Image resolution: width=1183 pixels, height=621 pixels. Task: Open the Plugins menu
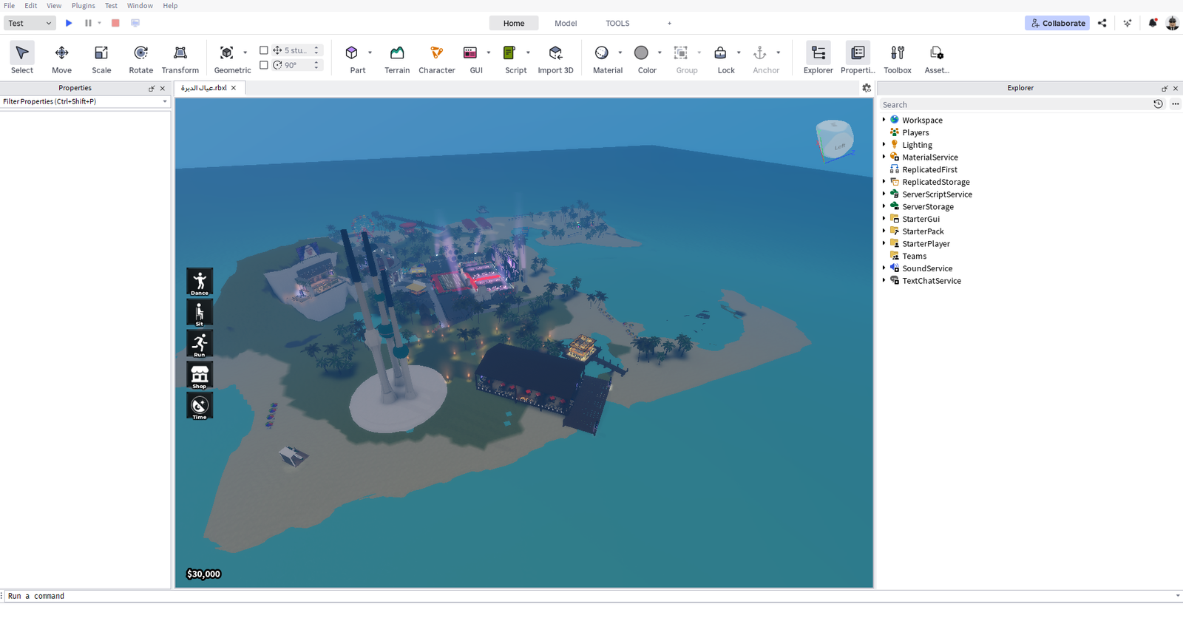tap(84, 5)
